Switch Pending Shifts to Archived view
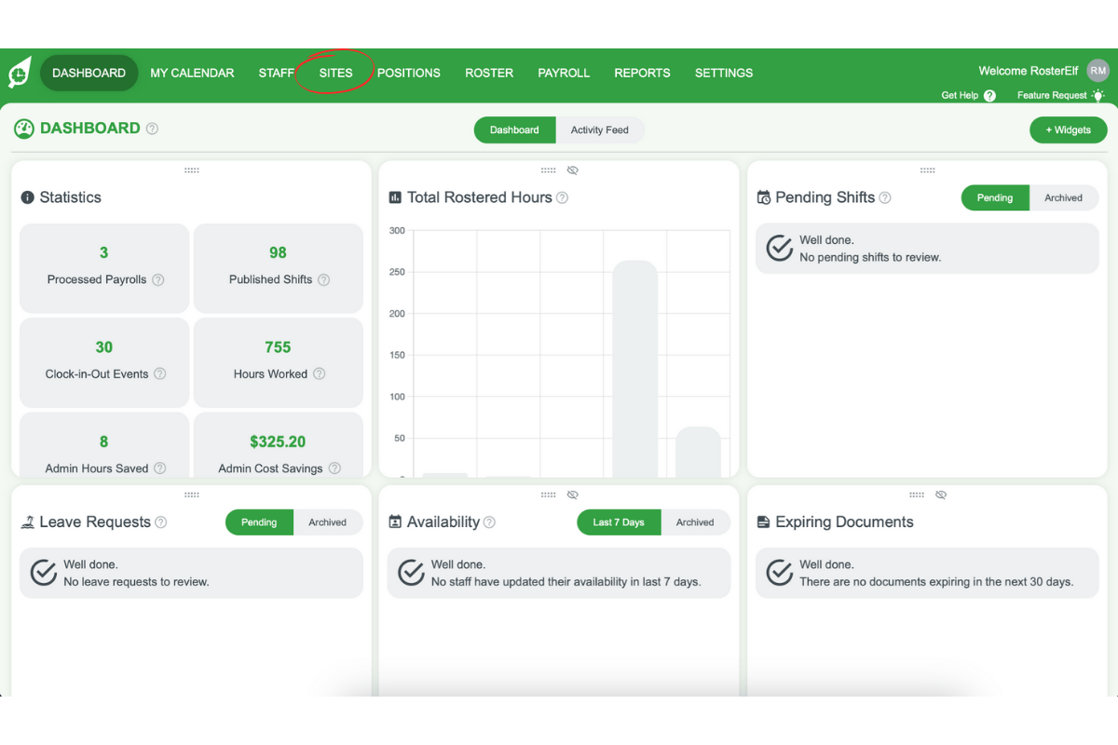 [1064, 197]
